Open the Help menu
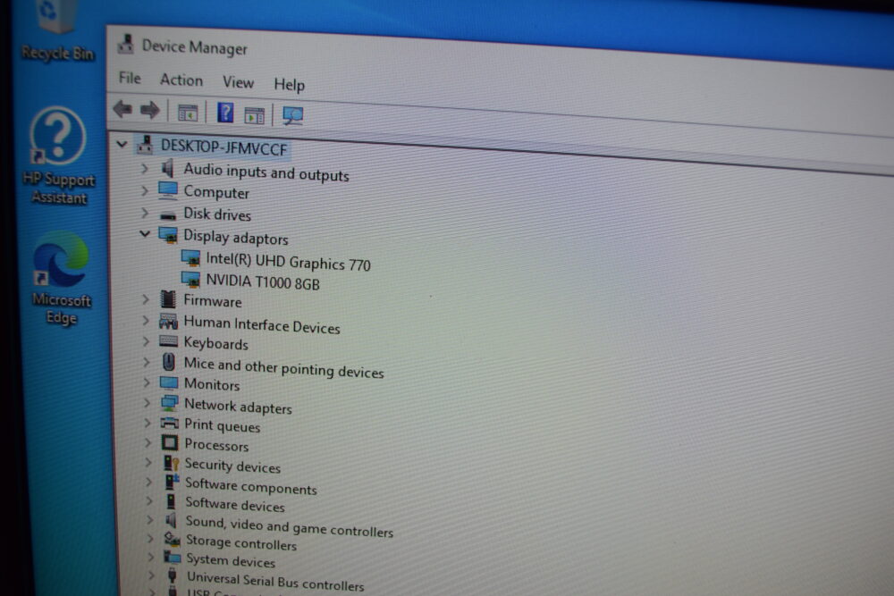The height and width of the screenshot is (596, 894). (289, 85)
